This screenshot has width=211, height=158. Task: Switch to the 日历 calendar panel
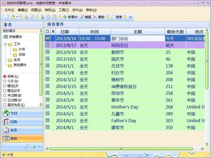[22, 122]
